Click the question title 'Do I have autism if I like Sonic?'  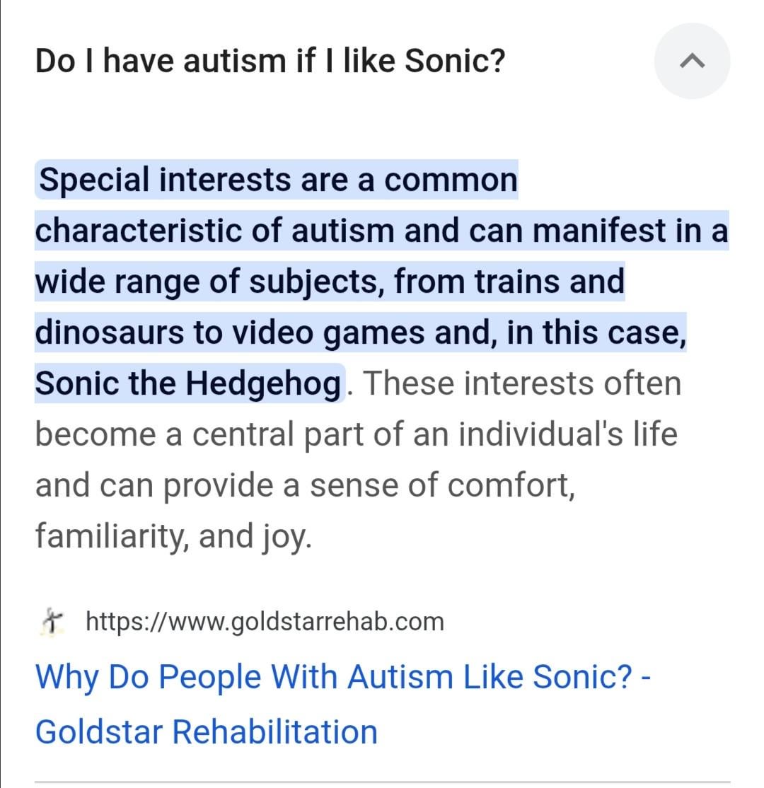270,62
